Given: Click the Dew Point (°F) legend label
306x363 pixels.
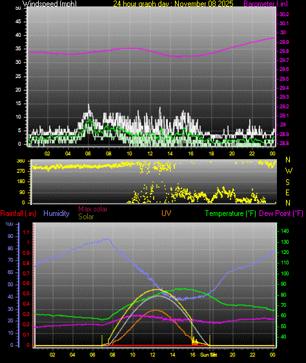Looking at the screenshot, I should coord(281,213).
